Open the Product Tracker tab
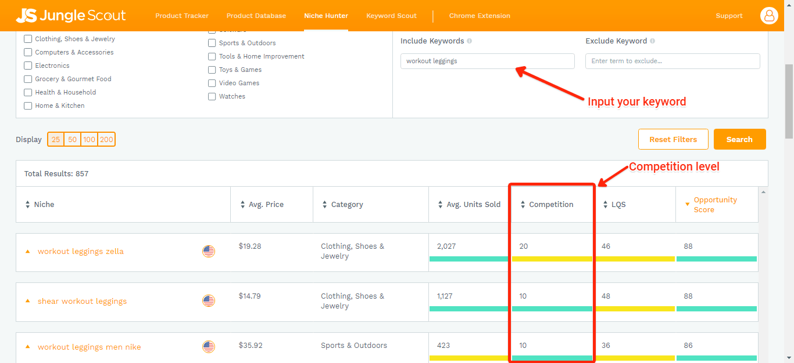 [182, 16]
